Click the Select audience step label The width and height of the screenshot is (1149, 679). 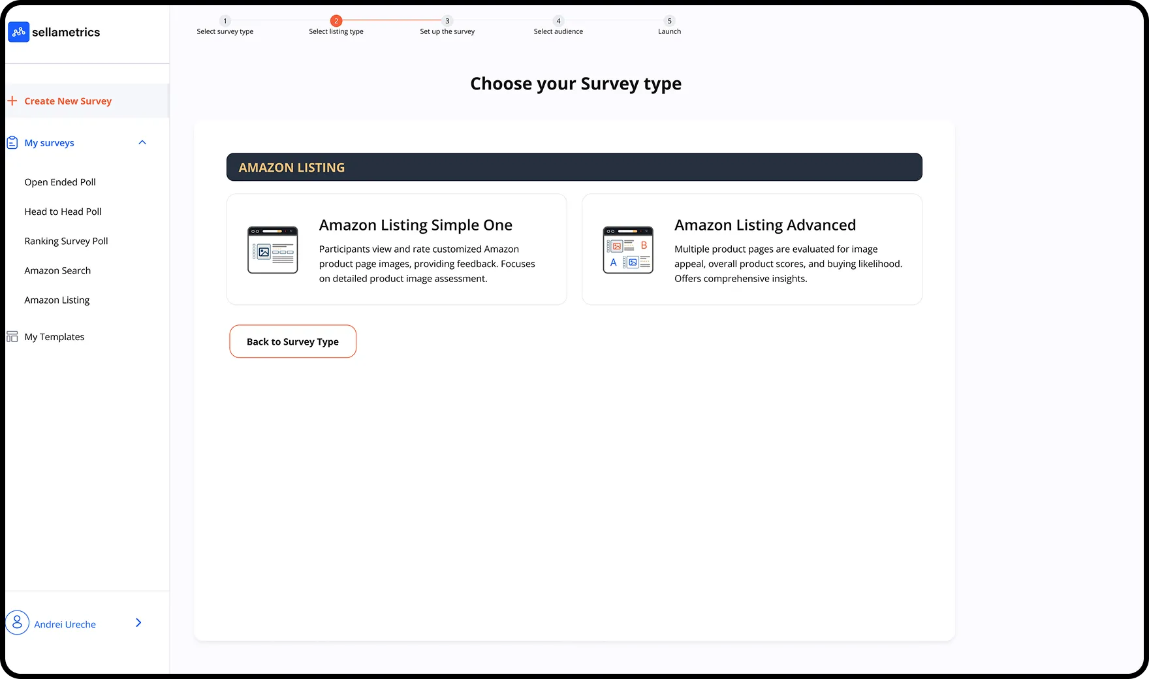point(558,31)
